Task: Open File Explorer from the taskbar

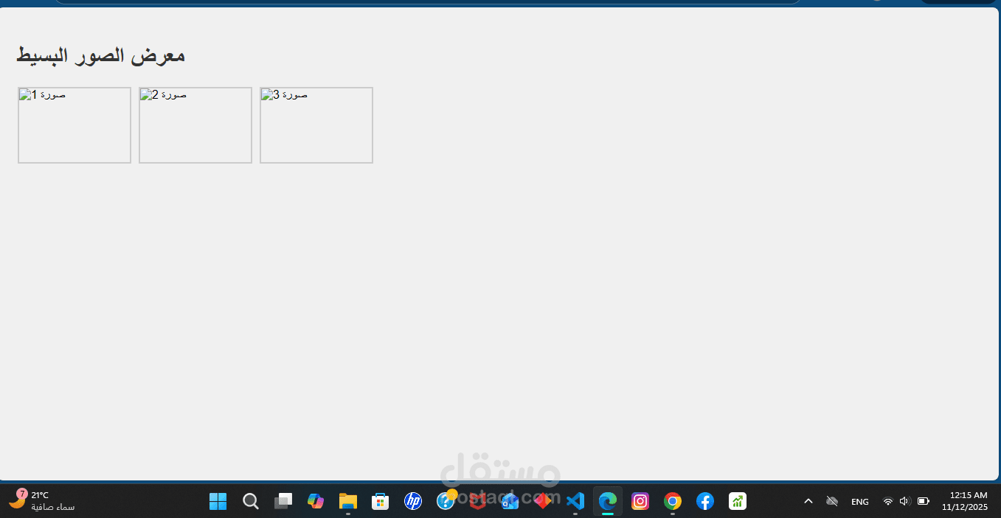Action: [348, 501]
